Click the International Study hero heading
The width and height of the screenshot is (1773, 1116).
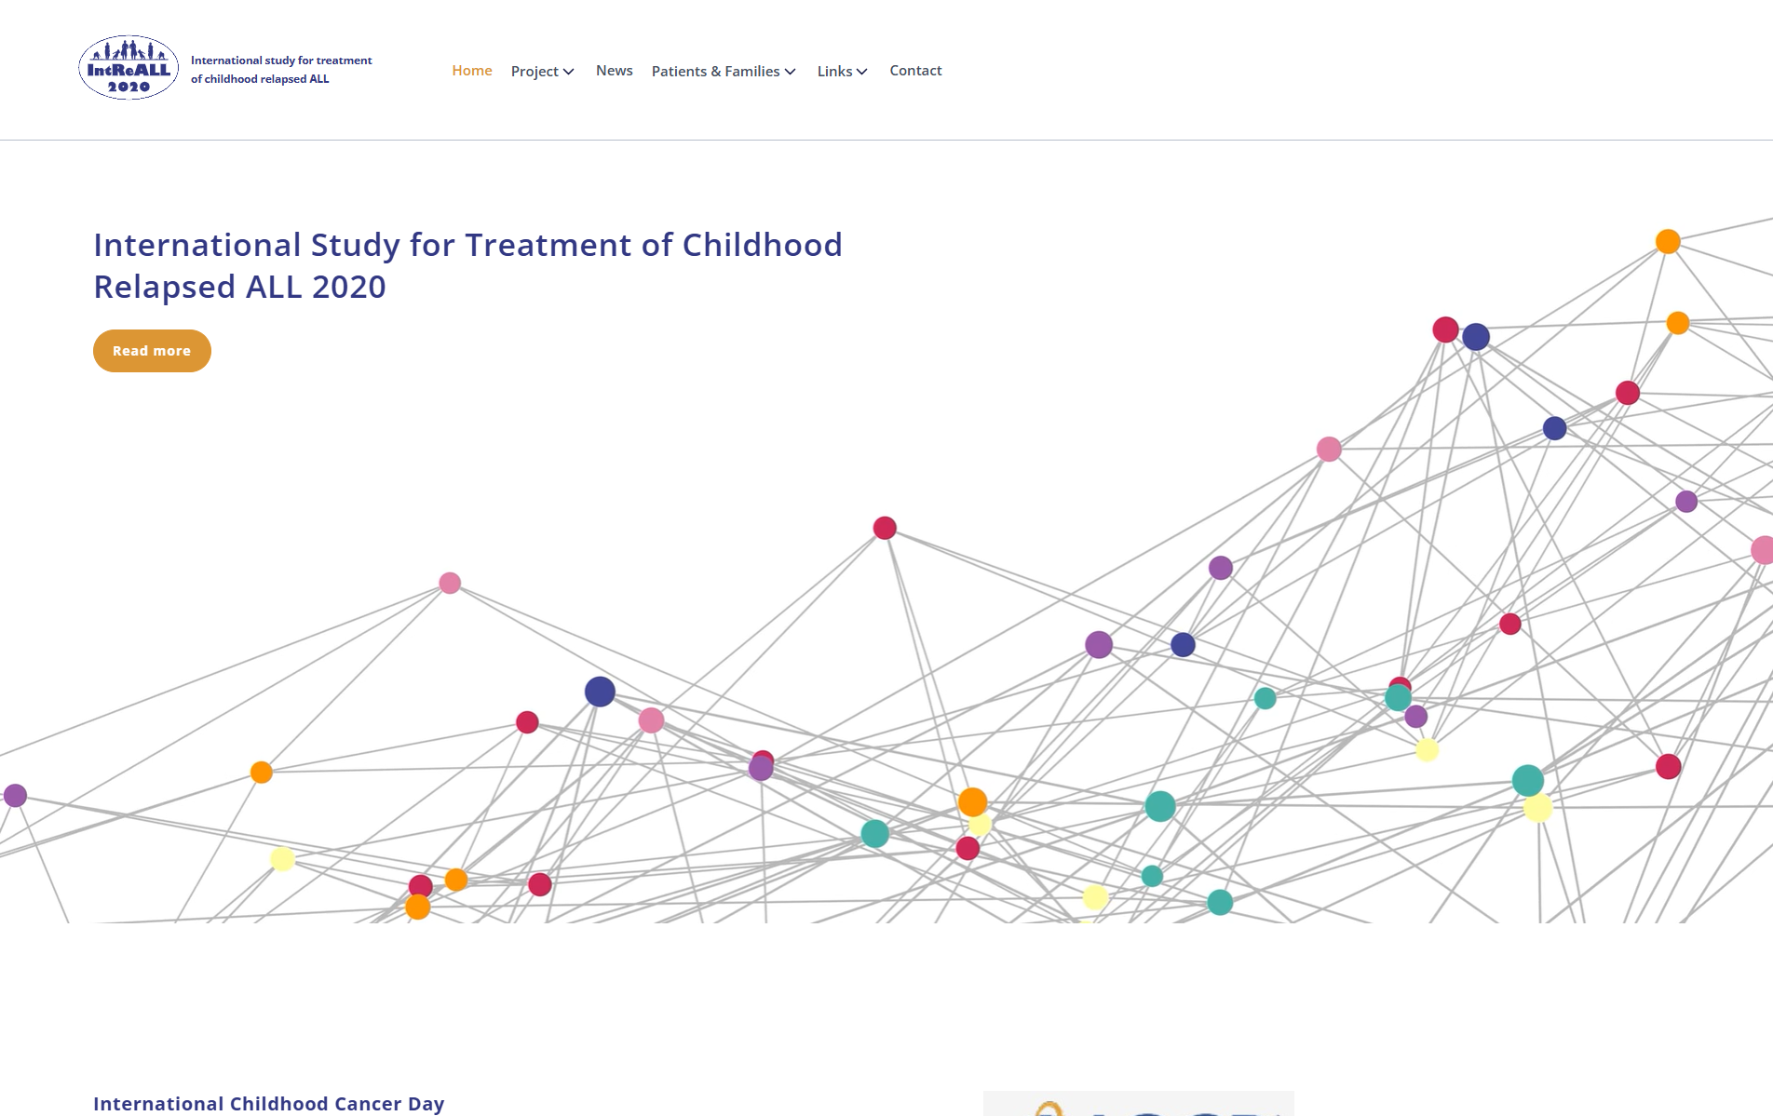coord(467,265)
